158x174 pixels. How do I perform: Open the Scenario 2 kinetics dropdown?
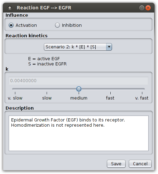[x=78, y=47]
